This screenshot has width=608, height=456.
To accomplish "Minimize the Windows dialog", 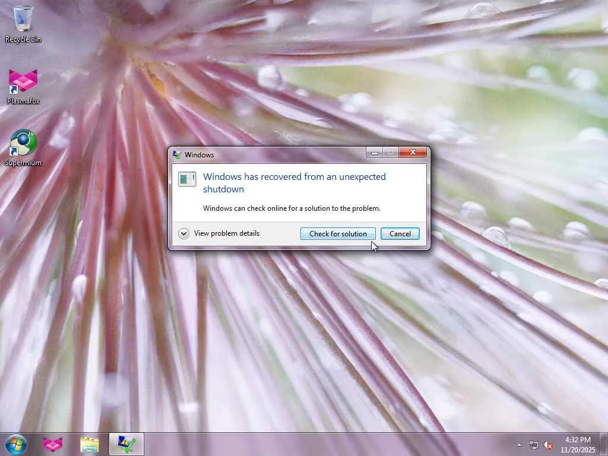I will (x=375, y=153).
